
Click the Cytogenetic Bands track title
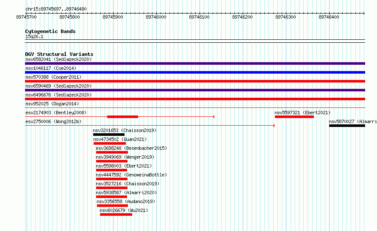point(50,31)
